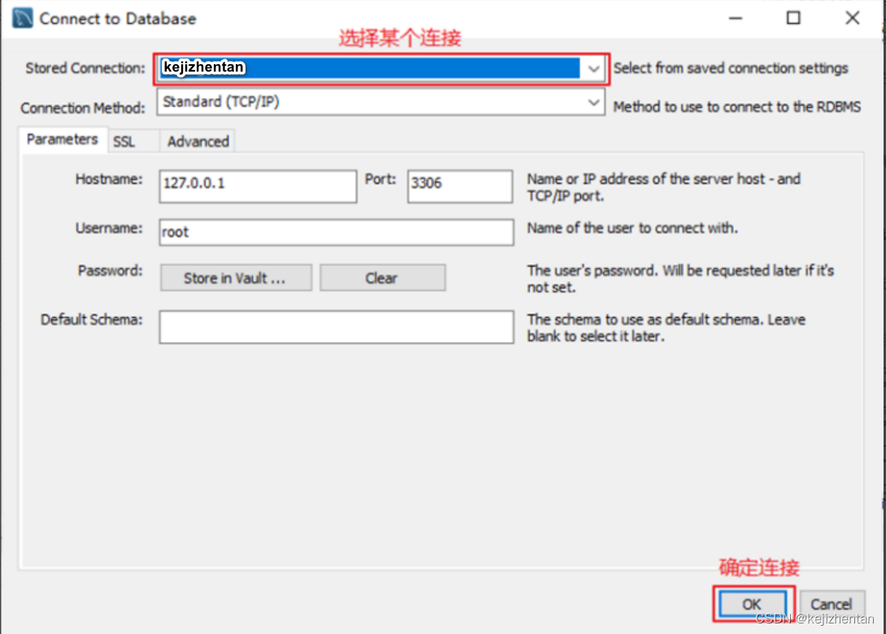Maximize the Connect to Database window
The width and height of the screenshot is (886, 634).
tap(793, 18)
